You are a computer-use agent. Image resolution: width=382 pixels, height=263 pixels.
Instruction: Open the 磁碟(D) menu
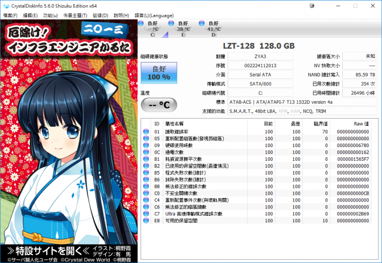click(100, 15)
